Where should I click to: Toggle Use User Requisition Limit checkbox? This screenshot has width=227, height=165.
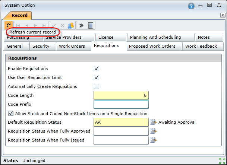tap(97, 77)
